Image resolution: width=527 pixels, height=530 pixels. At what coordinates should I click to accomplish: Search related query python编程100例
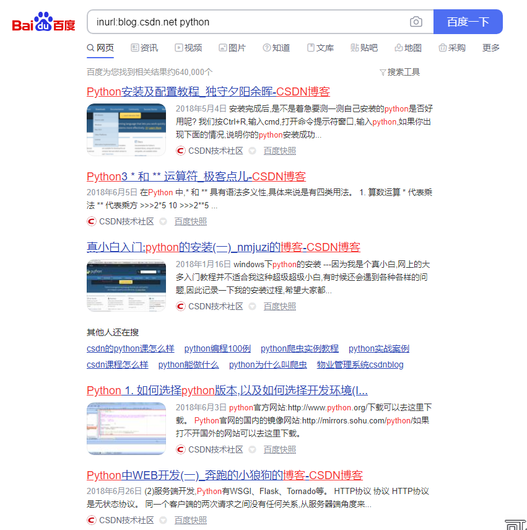coord(217,348)
